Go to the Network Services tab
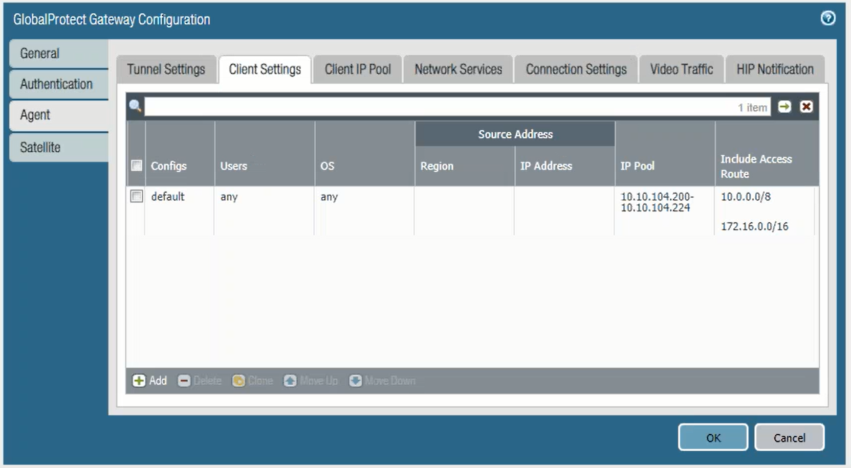 (458, 69)
